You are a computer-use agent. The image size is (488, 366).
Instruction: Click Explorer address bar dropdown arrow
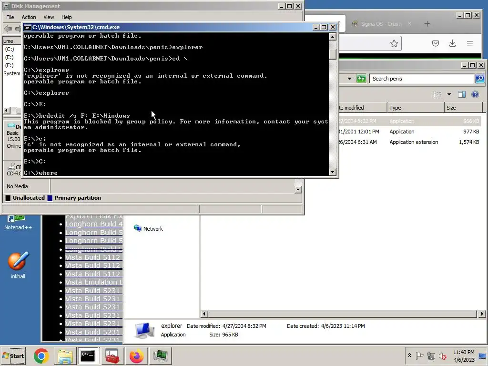pos(349,79)
